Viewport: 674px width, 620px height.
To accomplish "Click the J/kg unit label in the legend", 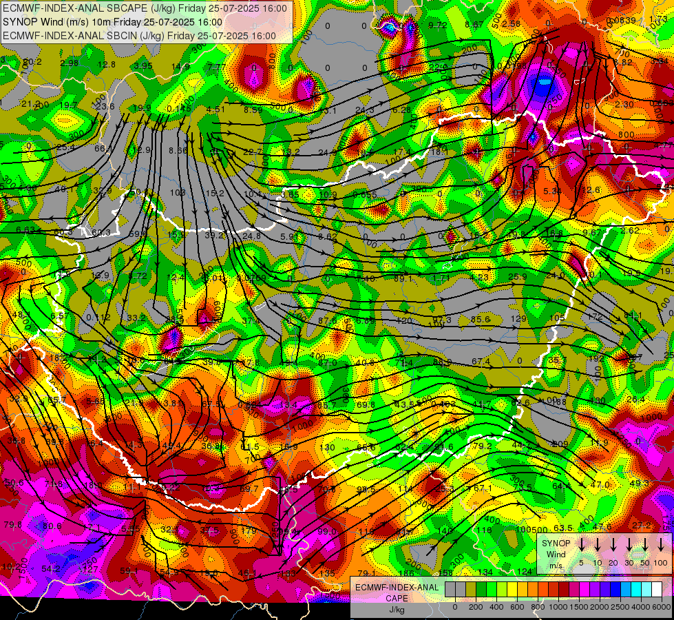I will [397, 610].
